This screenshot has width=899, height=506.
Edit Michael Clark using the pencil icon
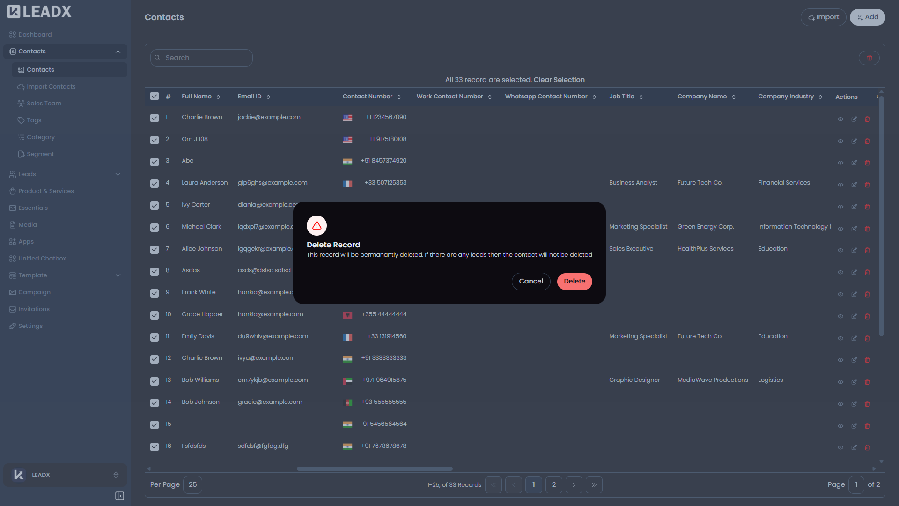click(854, 229)
